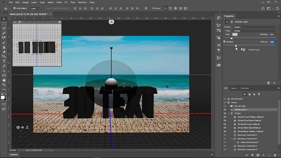Select the Pen tool
281x158 pixels.
tap(4, 66)
